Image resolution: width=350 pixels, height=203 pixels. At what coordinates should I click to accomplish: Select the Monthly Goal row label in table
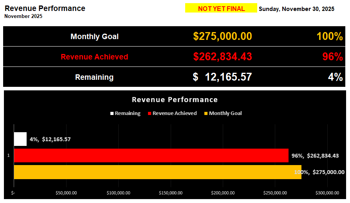(94, 37)
